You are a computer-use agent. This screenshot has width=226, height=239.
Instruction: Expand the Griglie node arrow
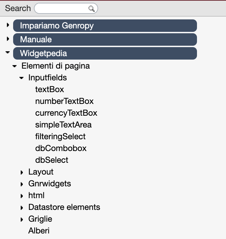click(x=22, y=220)
